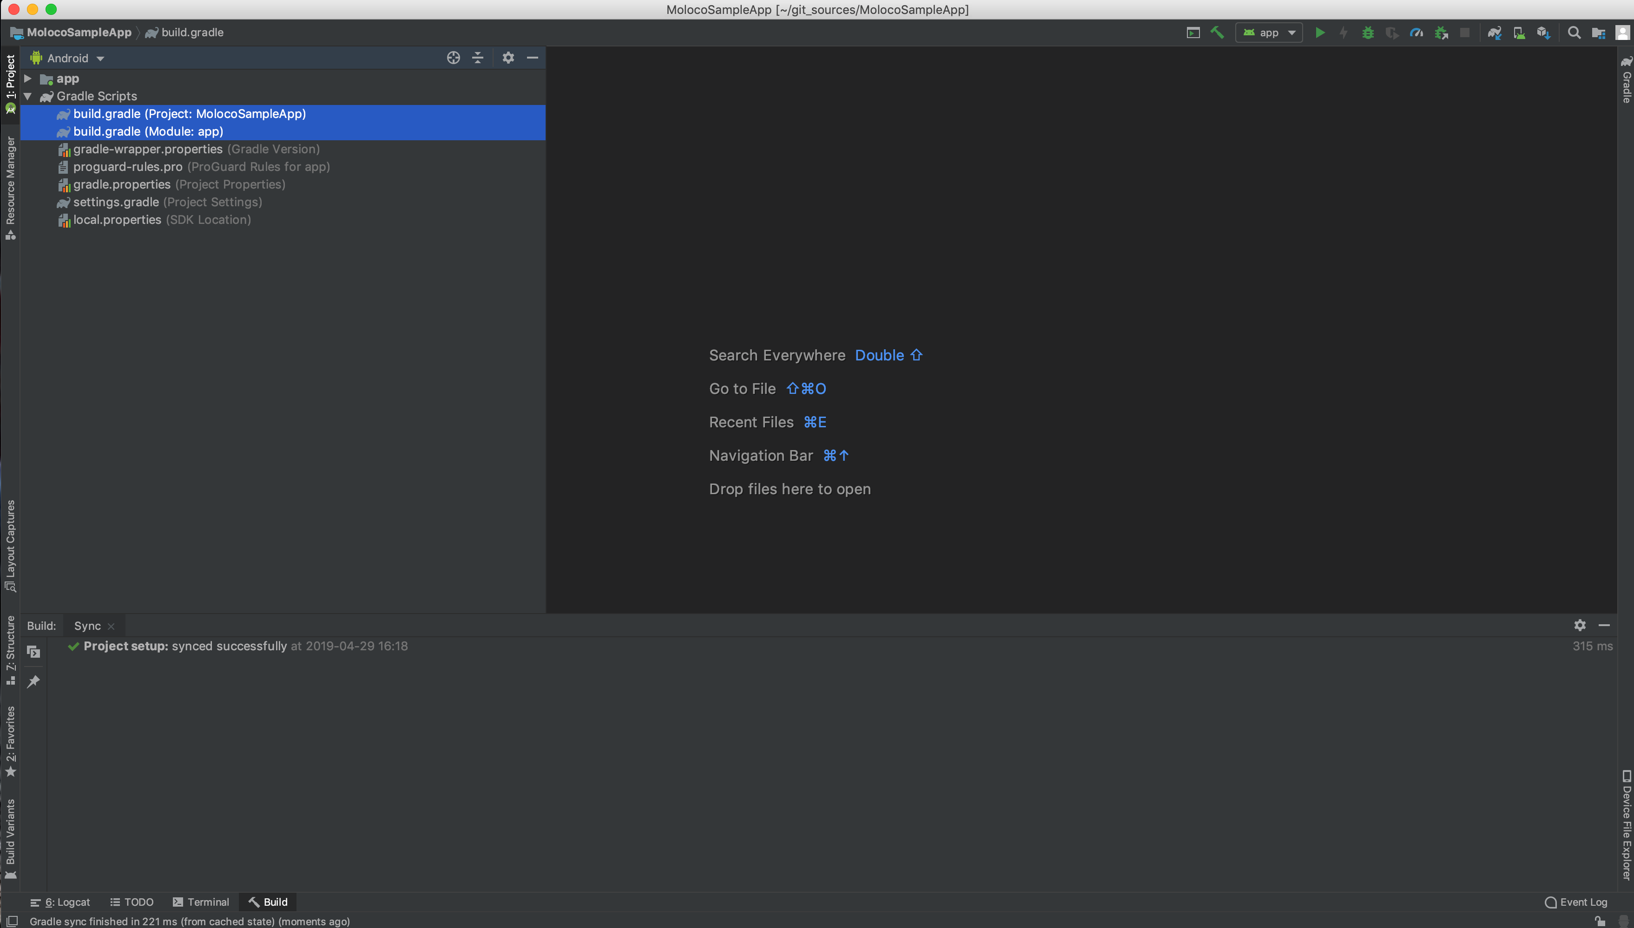Image resolution: width=1634 pixels, height=928 pixels.
Task: Sync project with Gradle files icon
Action: click(x=1495, y=33)
